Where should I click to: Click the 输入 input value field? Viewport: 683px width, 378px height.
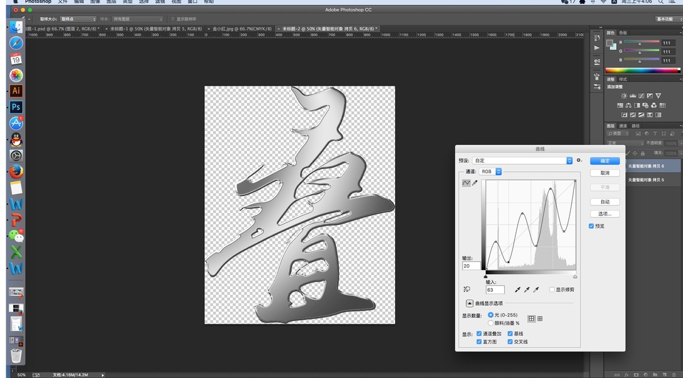pyautogui.click(x=495, y=290)
